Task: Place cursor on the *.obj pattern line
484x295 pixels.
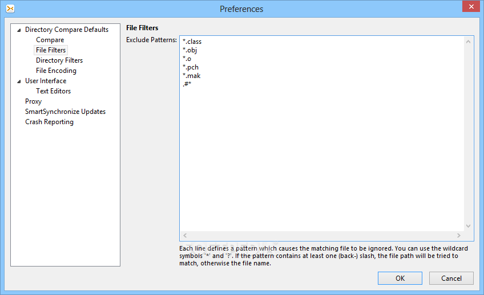Action: click(x=189, y=50)
